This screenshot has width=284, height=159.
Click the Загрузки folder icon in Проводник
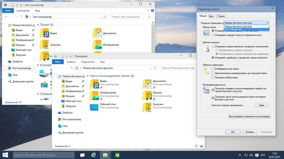(147, 107)
